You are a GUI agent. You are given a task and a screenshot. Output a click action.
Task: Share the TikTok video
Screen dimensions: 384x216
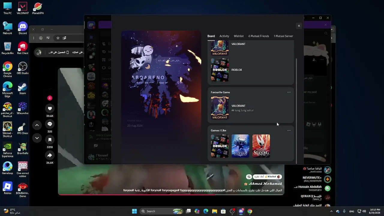pos(50,155)
